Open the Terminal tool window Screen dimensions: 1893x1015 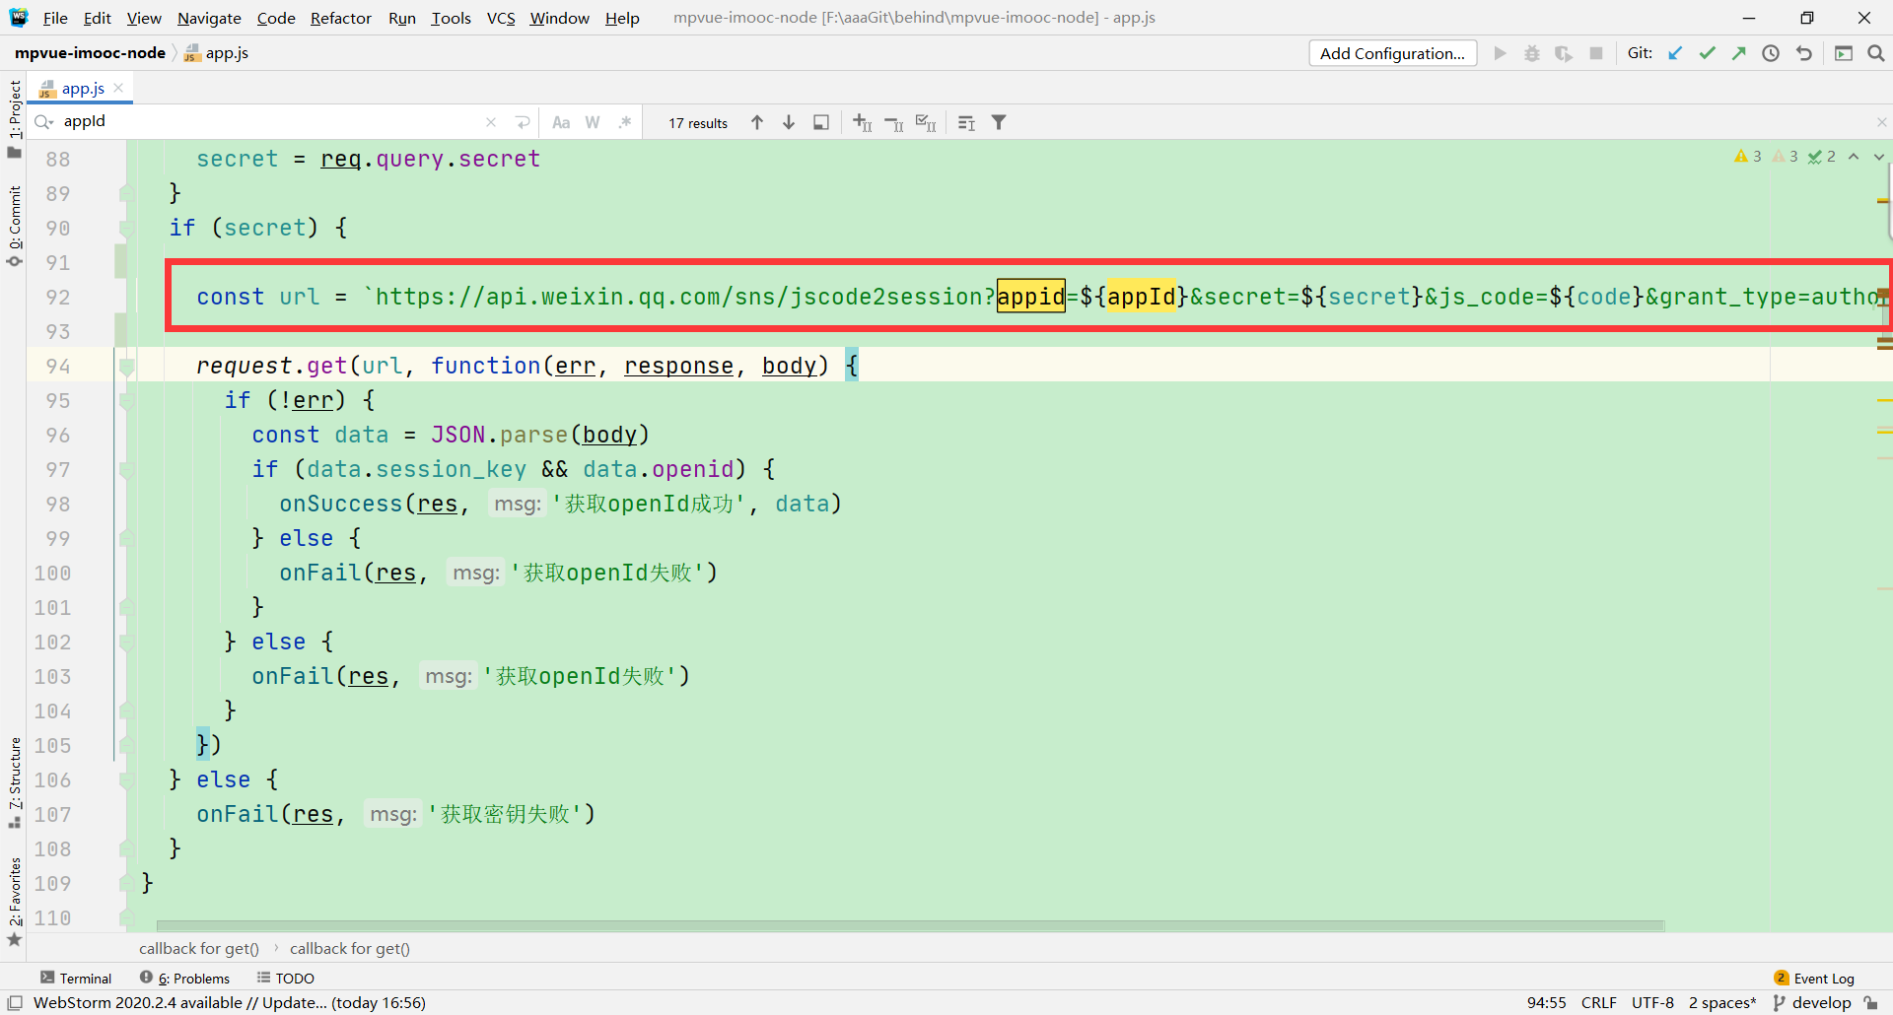coord(76,978)
